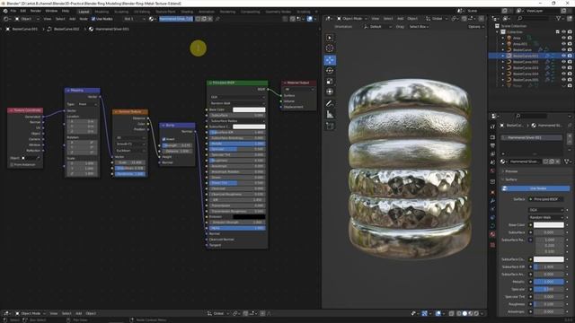This screenshot has width=575, height=323.
Task: Open Random Walk subsurface method dropdown in properties
Action: click(546, 217)
